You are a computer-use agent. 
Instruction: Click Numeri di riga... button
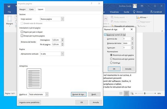tap(79, 94)
